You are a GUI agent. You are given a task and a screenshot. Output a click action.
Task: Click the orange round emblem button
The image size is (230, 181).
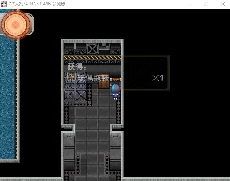pos(16,25)
